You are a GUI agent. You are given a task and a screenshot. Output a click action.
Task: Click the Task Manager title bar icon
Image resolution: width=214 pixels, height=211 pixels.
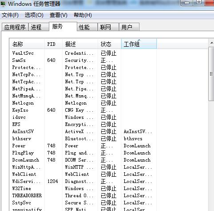(x=3, y=4)
